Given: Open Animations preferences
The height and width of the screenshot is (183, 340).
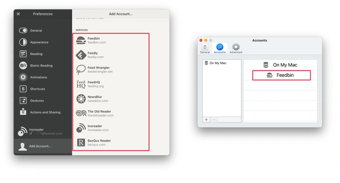Looking at the screenshot, I should coord(43,77).
